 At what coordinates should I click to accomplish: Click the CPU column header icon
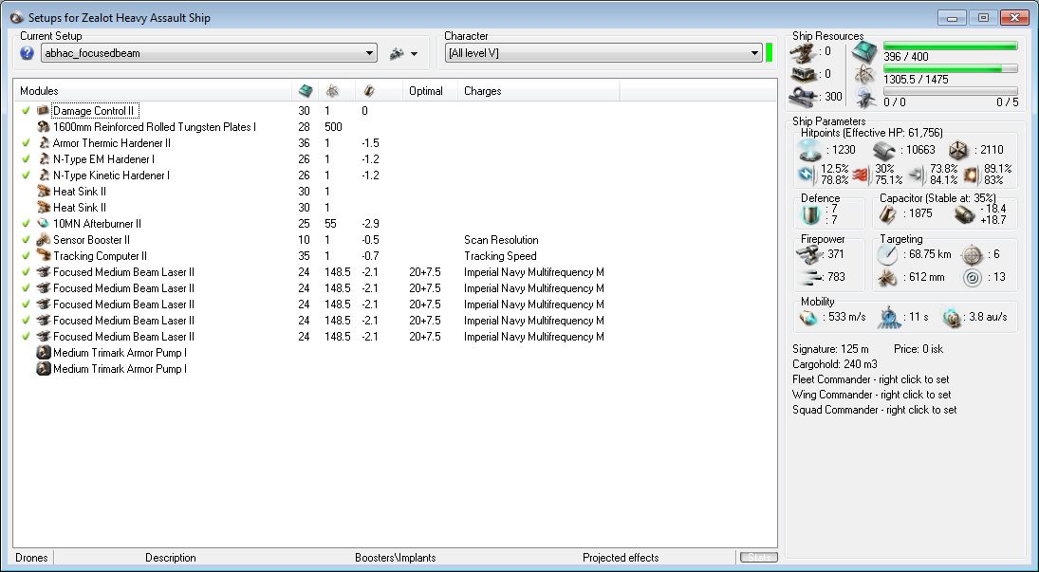click(306, 91)
